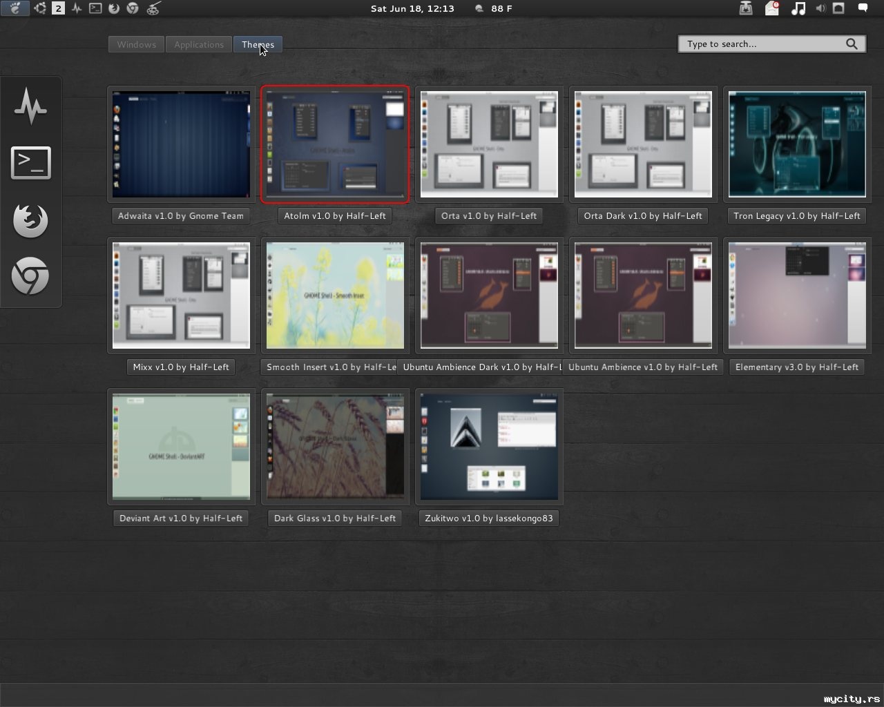Click the GNOME foot Activities button
The height and width of the screenshot is (707, 884).
15,8
